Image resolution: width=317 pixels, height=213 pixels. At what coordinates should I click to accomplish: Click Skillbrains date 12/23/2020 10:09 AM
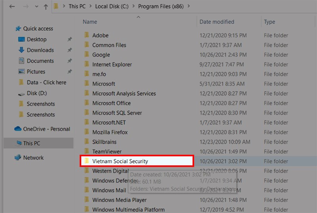tap(225, 142)
